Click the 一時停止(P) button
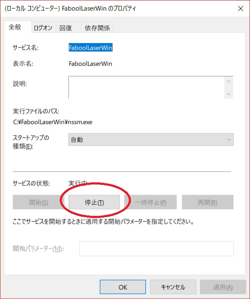The height and width of the screenshot is (299, 250). [150, 202]
